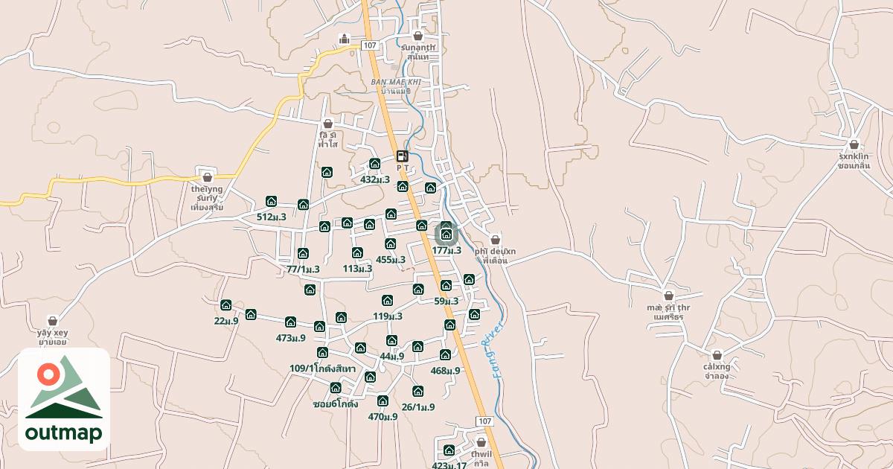The height and width of the screenshot is (469, 893).
Task: Click the house marker labeled 59ม.3
Action: [446, 286]
